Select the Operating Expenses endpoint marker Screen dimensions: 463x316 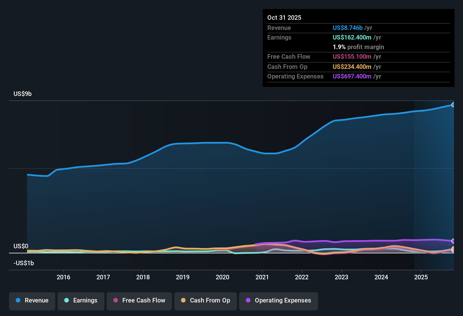(453, 241)
